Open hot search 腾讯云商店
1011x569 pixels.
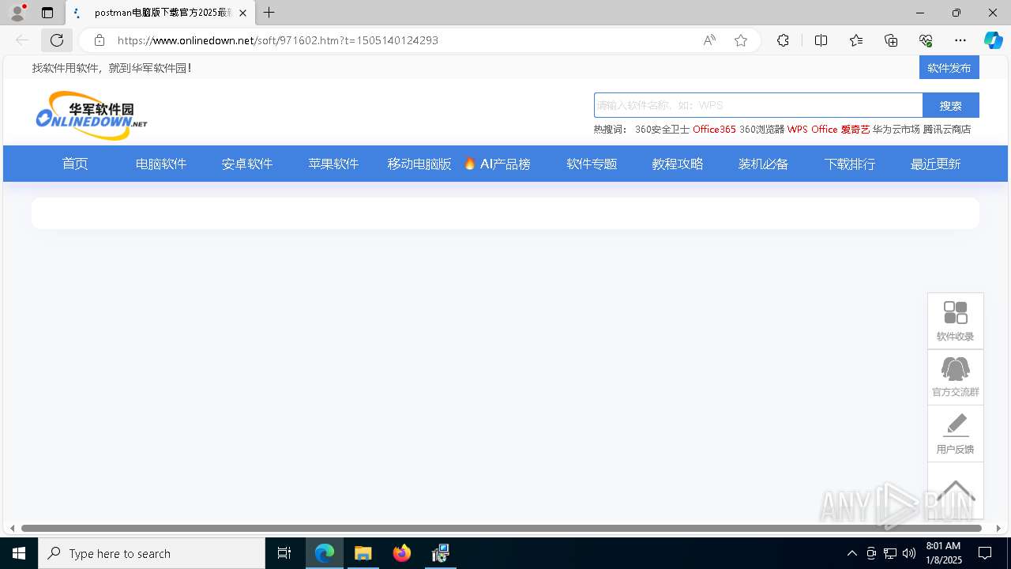[946, 130]
